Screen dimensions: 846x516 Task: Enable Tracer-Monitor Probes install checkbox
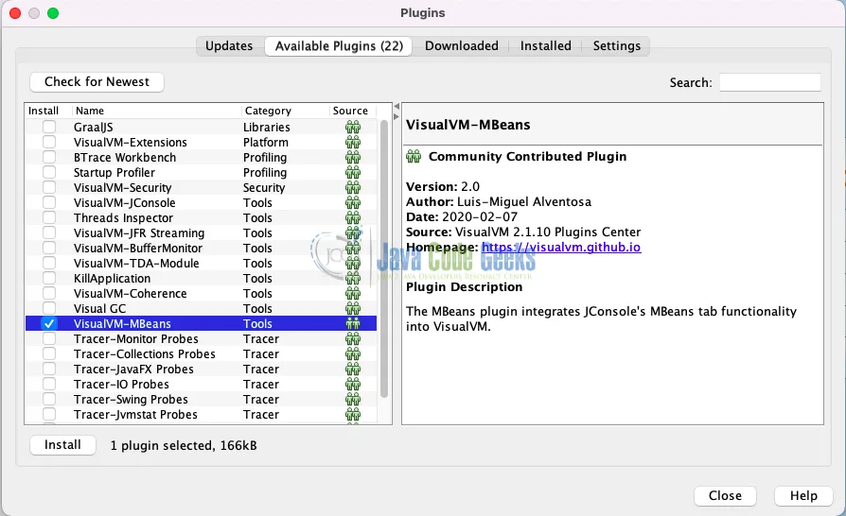(x=49, y=338)
